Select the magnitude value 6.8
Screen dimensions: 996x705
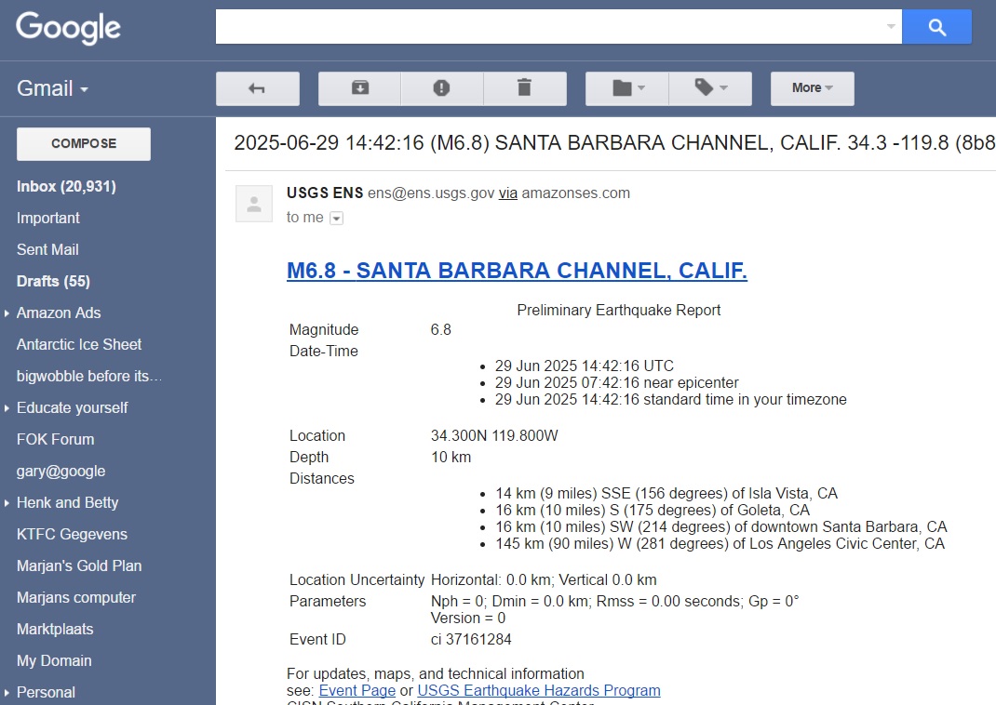click(441, 330)
